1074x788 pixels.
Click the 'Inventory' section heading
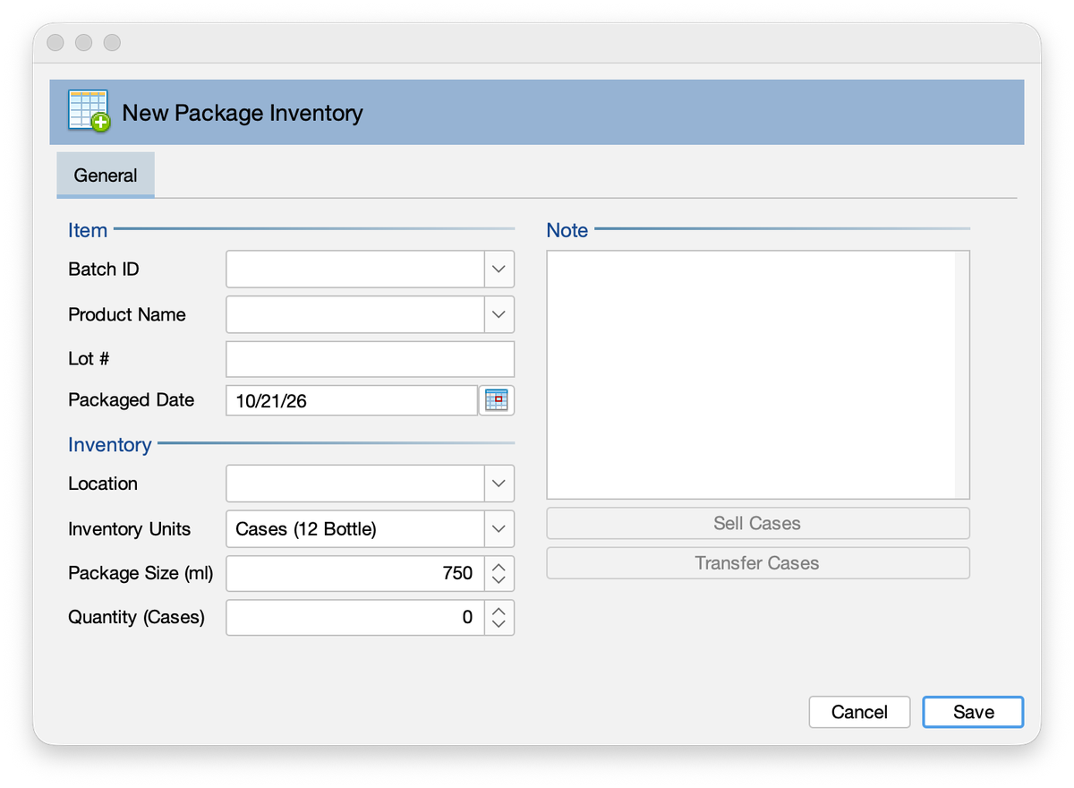tap(110, 445)
